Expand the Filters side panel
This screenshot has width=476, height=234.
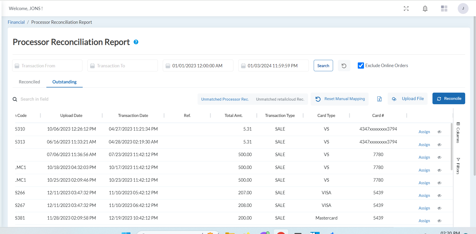point(458,166)
